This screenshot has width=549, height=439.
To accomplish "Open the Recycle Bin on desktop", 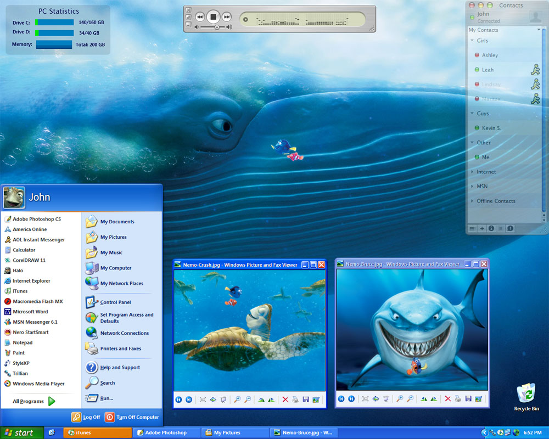I will (526, 395).
